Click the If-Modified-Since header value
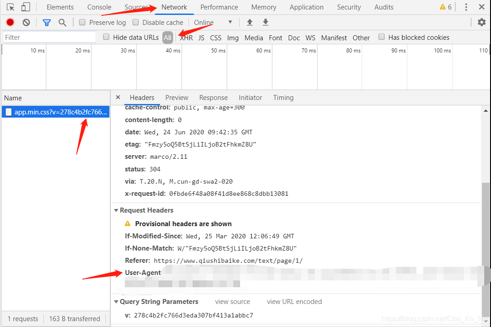Viewport: 491px width, 327px height. pyautogui.click(x=240, y=236)
